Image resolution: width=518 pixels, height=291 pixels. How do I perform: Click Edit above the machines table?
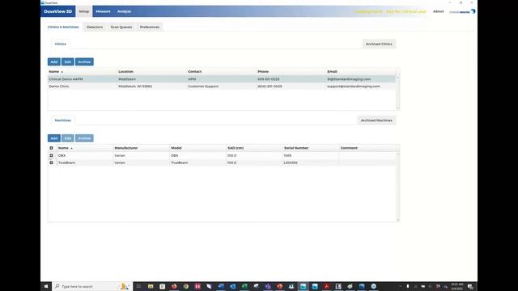coord(68,138)
